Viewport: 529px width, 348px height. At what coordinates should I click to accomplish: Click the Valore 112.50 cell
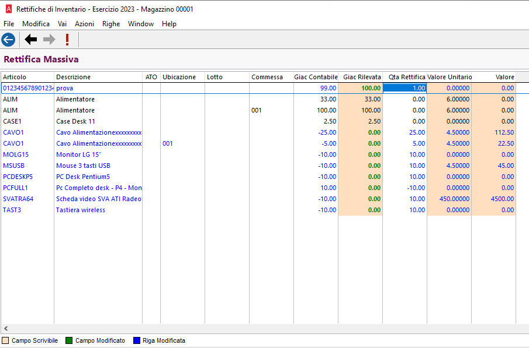[493, 132]
